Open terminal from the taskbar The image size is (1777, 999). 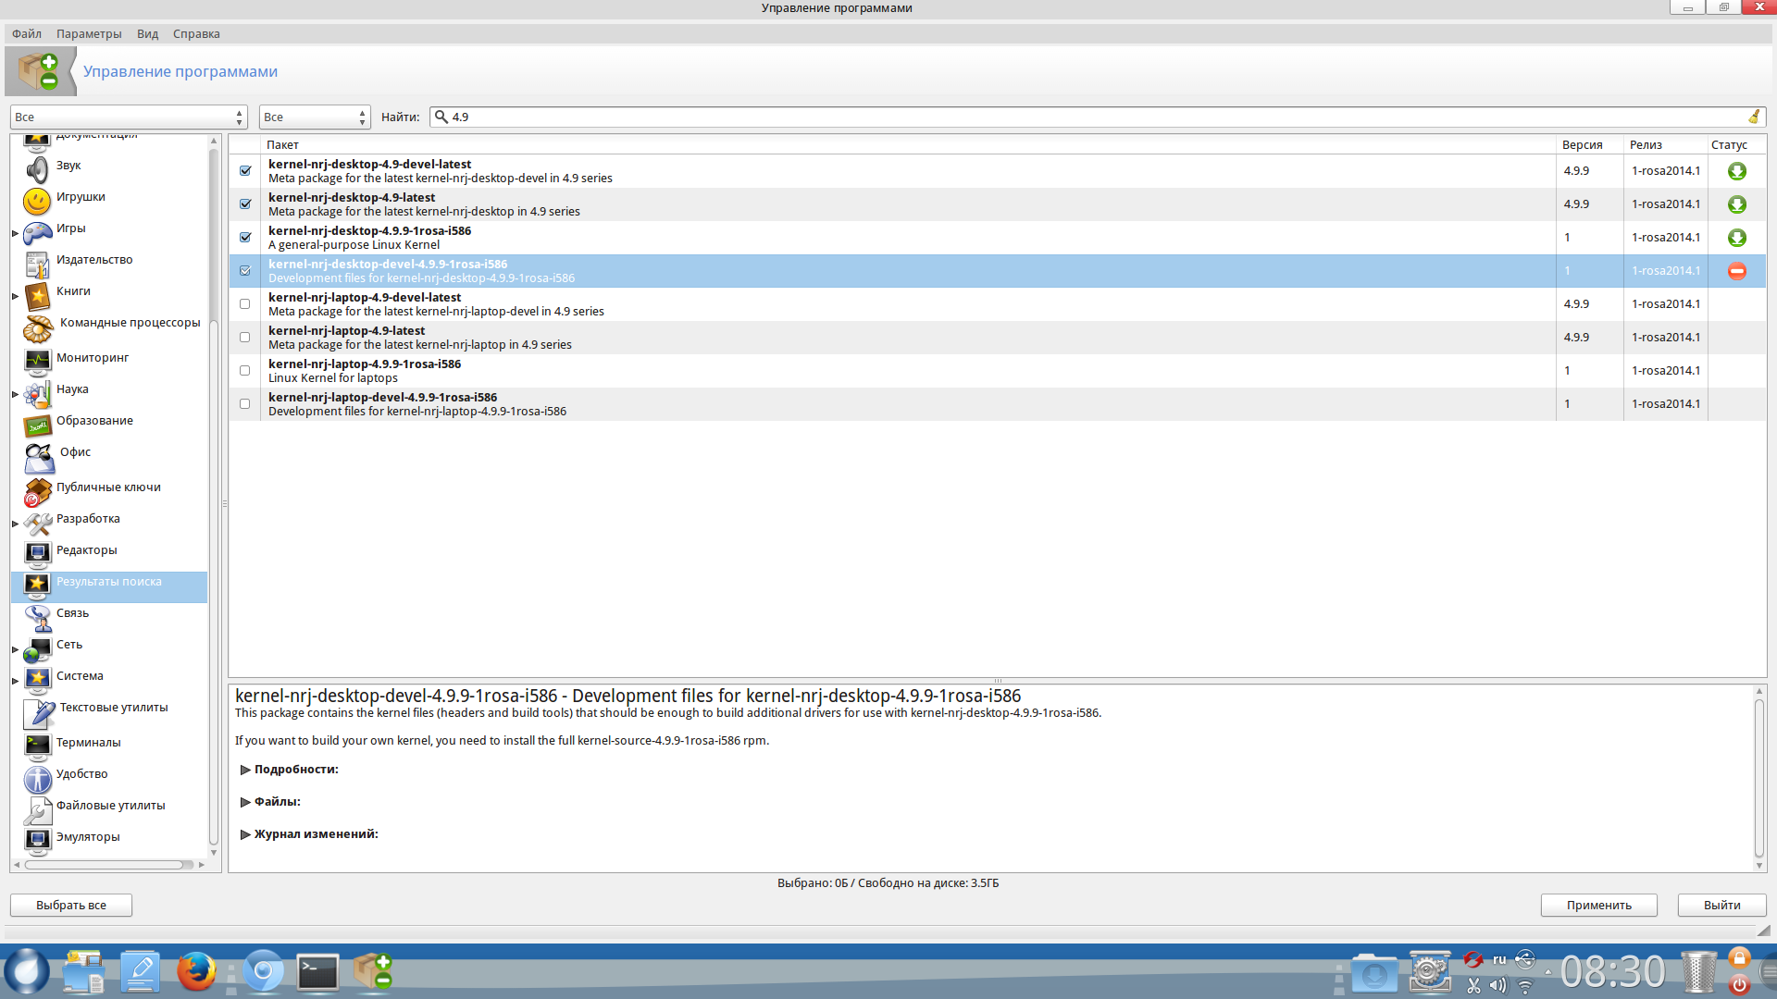point(317,972)
